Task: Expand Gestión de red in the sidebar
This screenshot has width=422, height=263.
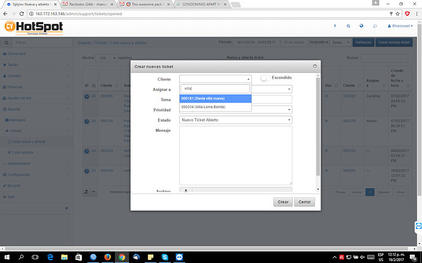Action: [x=36, y=98]
